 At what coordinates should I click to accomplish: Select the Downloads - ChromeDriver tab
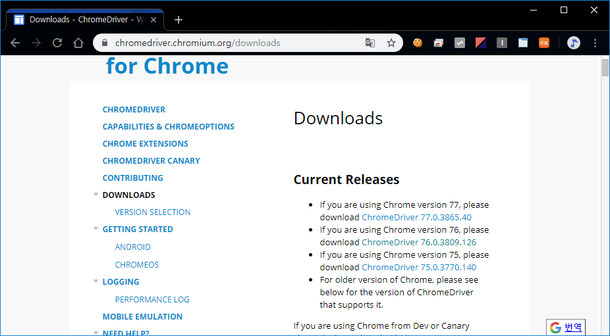86,20
